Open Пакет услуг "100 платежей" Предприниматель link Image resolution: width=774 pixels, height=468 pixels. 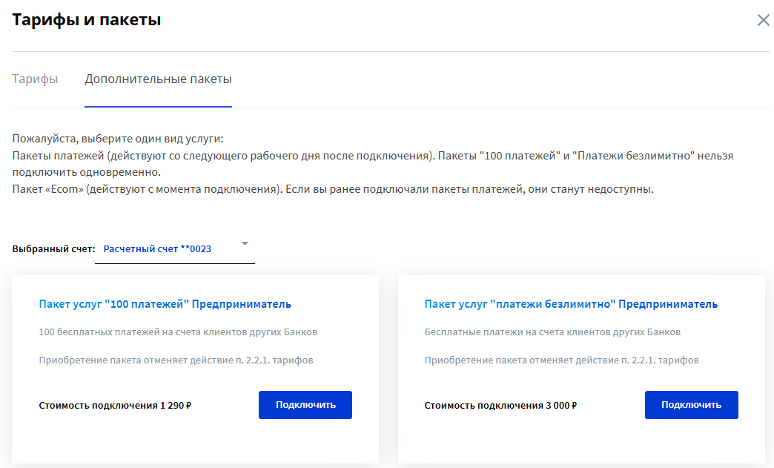coord(165,304)
